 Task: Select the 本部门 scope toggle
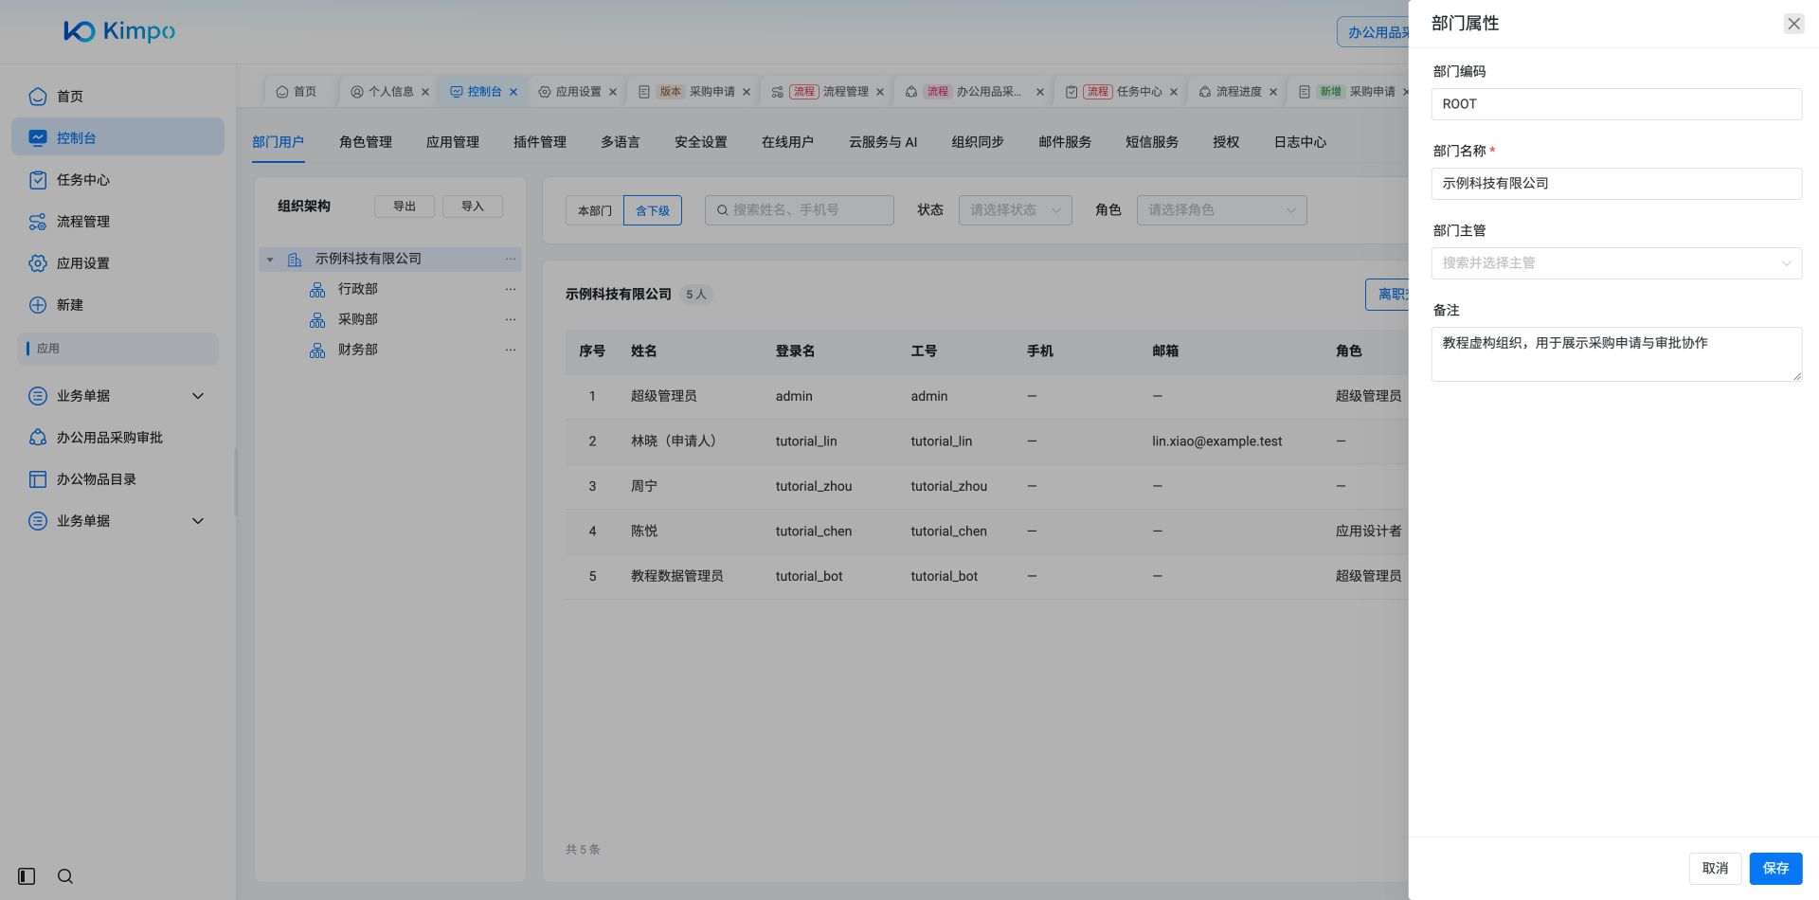(595, 210)
